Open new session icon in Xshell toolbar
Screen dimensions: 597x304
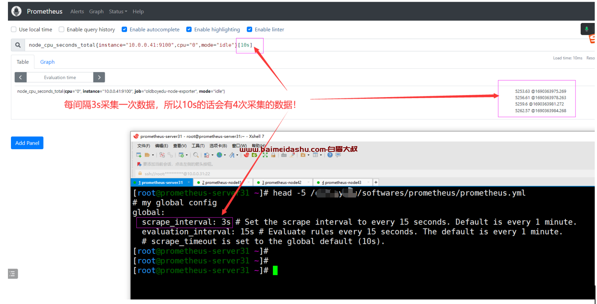(139, 155)
